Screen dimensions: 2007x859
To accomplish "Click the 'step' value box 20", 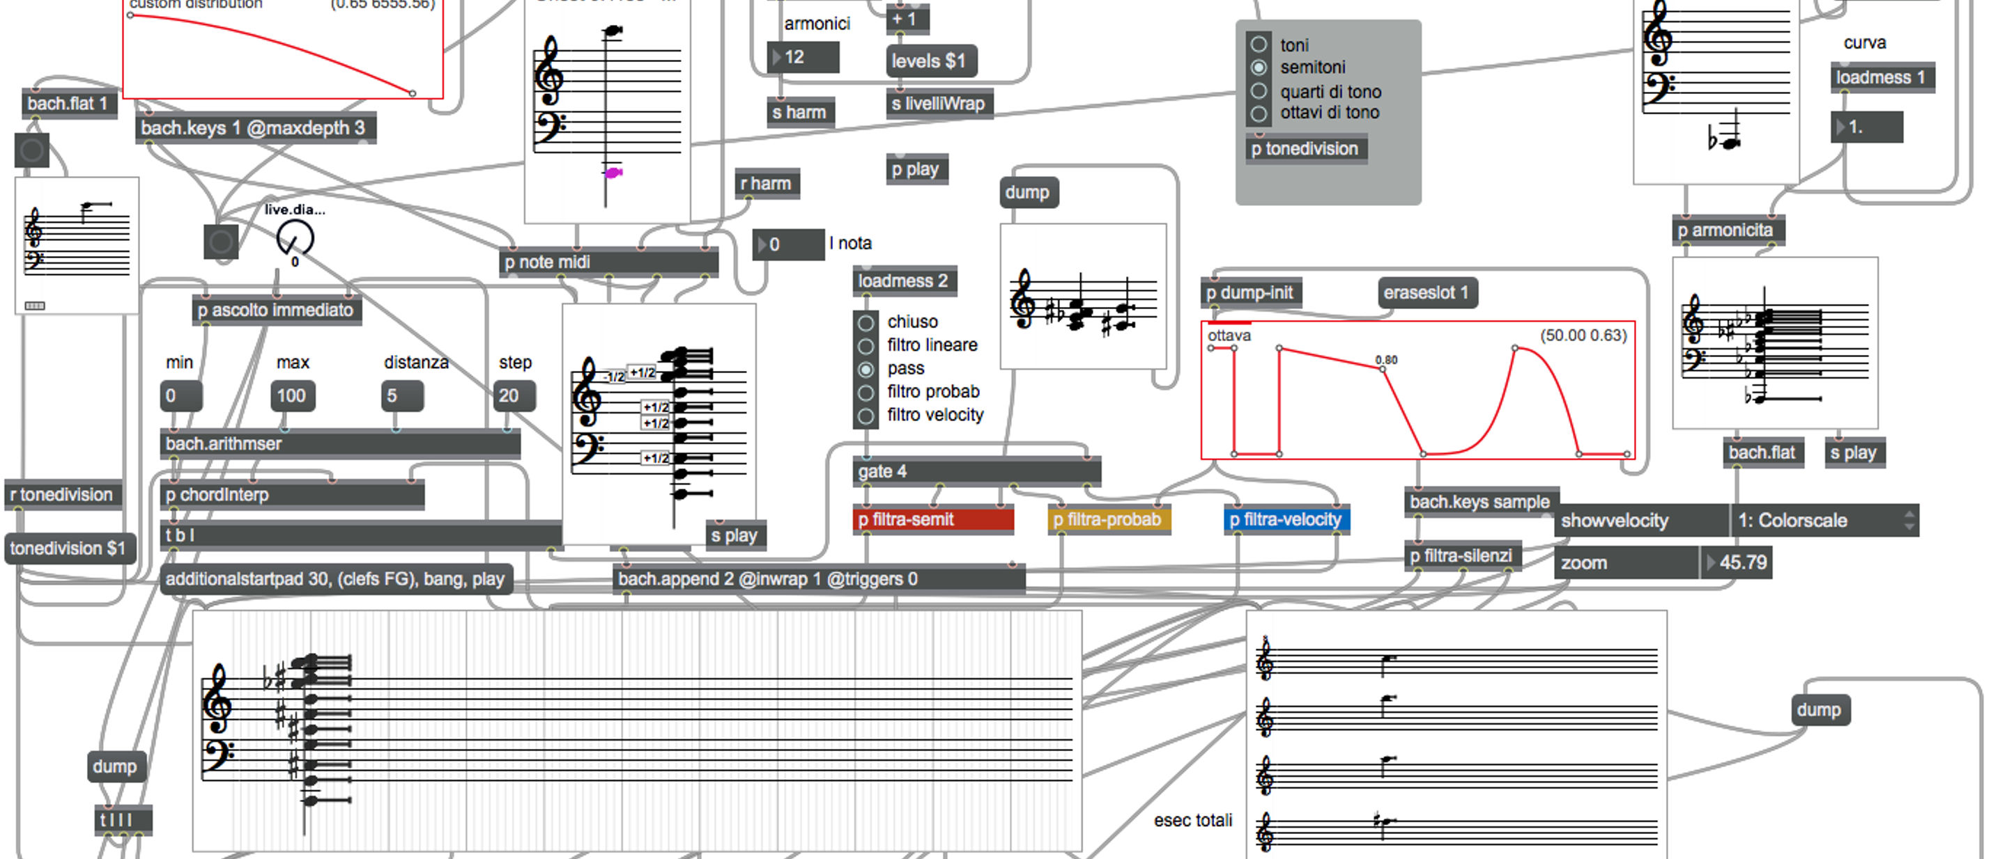I will [514, 395].
